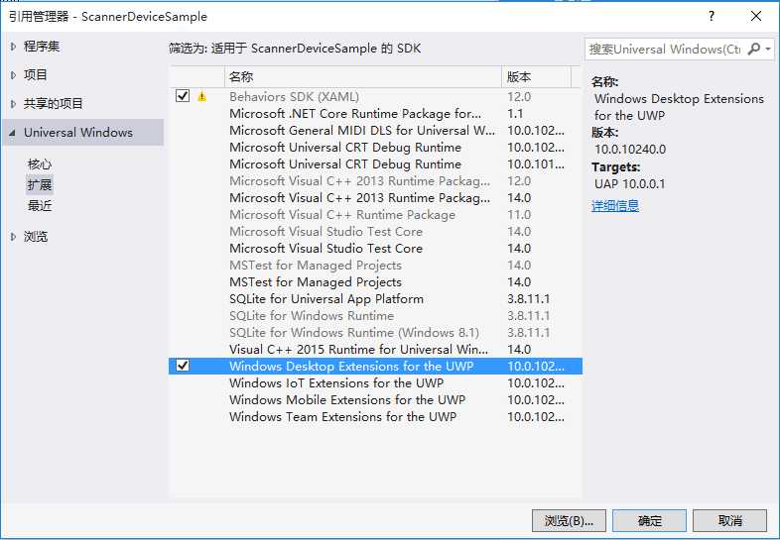Click the 浏览(B)... button
This screenshot has width=780, height=540.
[x=569, y=520]
